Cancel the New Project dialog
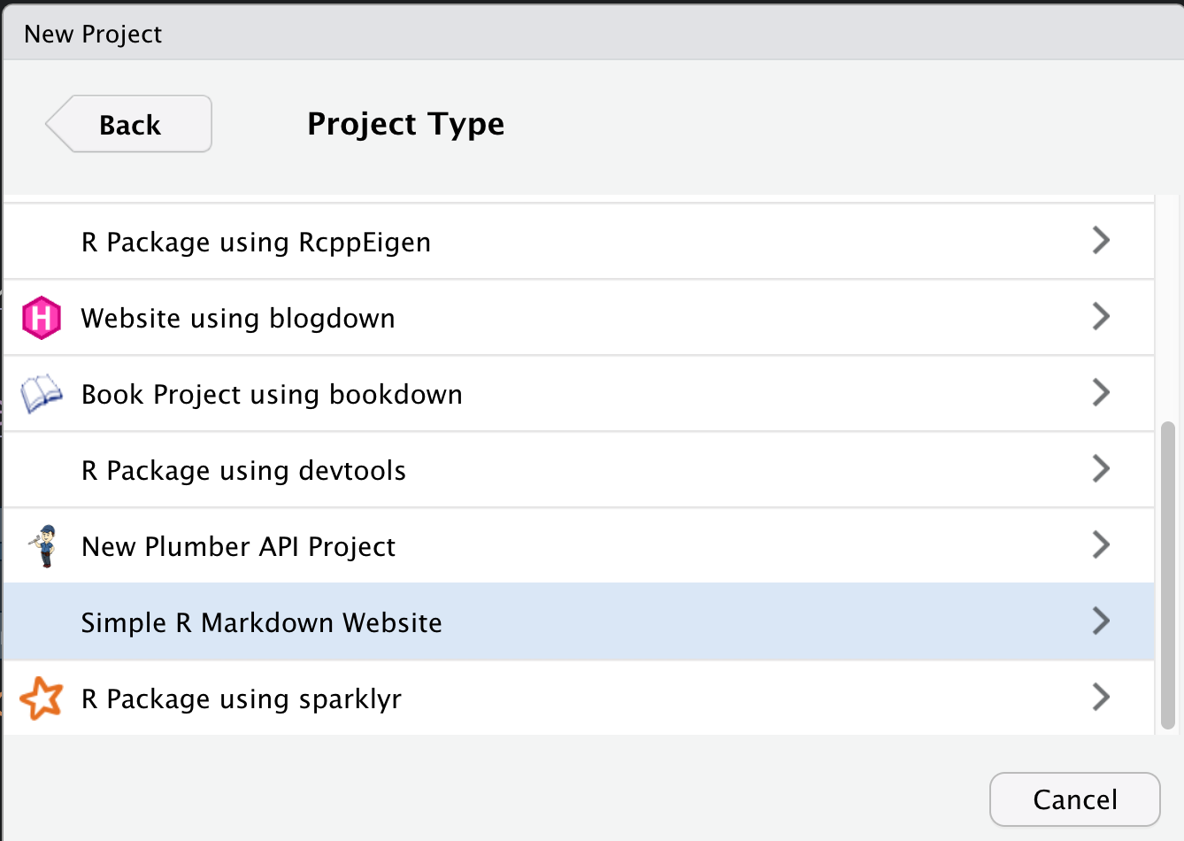1184x841 pixels. click(x=1074, y=799)
